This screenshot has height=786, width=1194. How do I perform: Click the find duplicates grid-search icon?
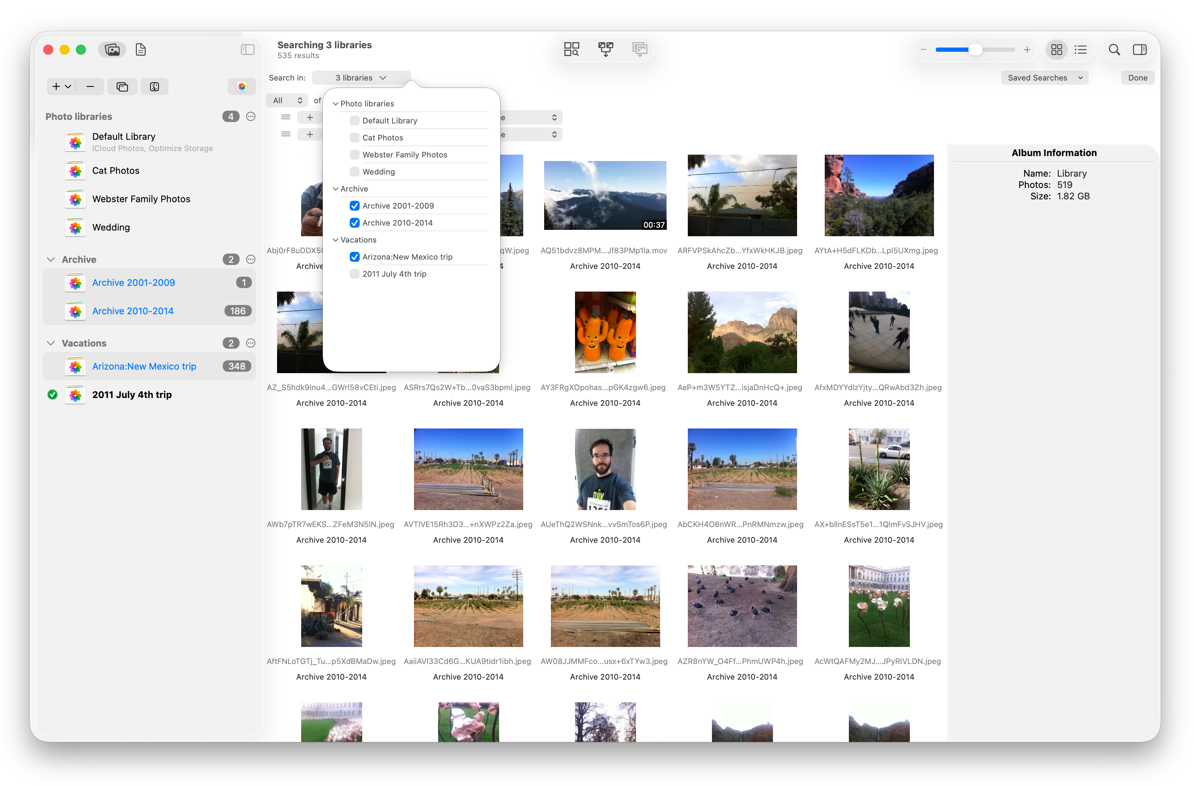coord(571,49)
